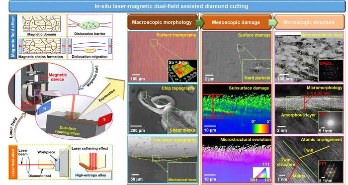Click the vertical Magnetic field effect label
This screenshot has width=348, height=185.
click(12, 37)
